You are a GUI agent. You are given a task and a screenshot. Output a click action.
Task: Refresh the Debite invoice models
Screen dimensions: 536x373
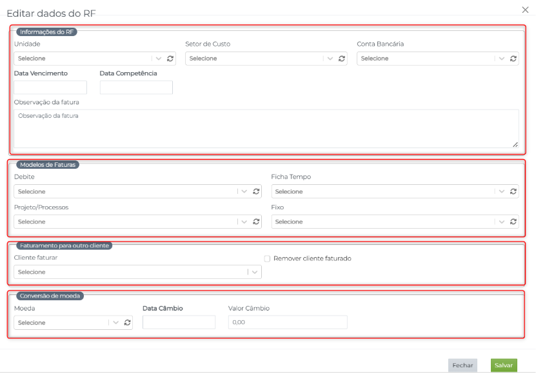(x=256, y=191)
